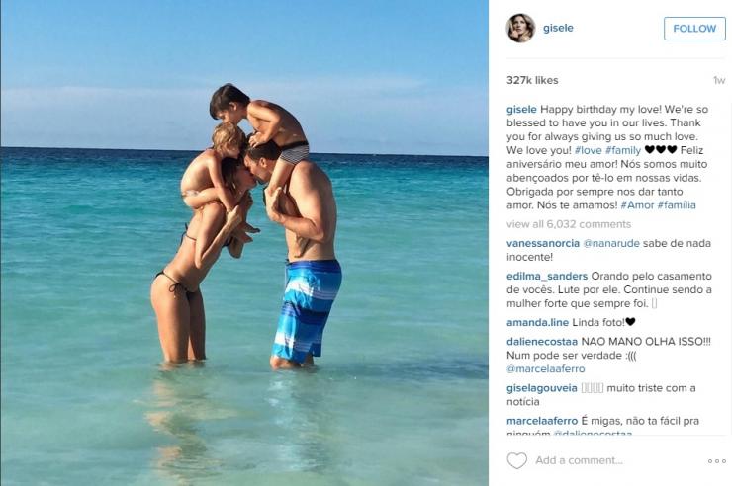The image size is (732, 486).
Task: View the 327k likes list
Action: tap(532, 80)
